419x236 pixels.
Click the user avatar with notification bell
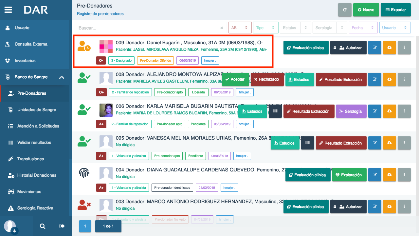point(10,226)
